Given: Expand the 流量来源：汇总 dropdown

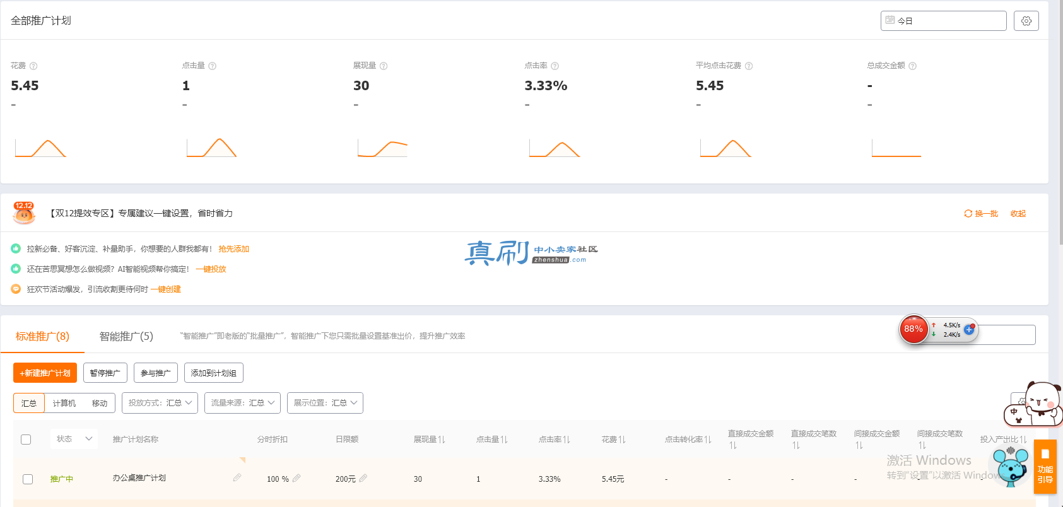Looking at the screenshot, I should point(243,403).
